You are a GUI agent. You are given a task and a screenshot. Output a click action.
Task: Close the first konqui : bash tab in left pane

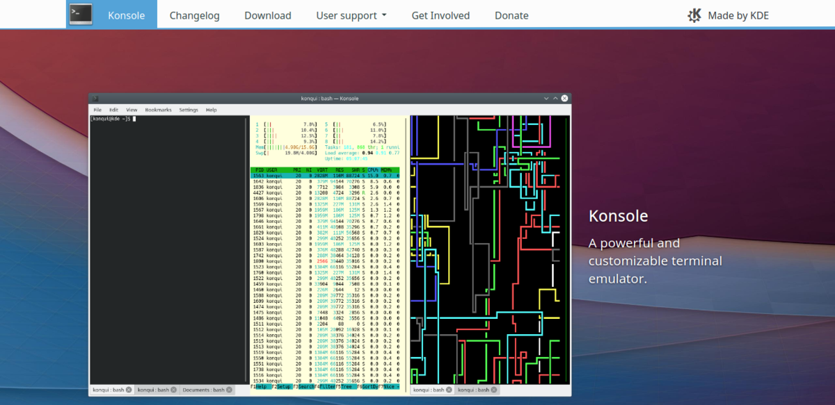tap(129, 390)
